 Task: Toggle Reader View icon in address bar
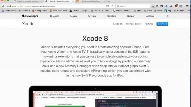(x=107, y=6)
